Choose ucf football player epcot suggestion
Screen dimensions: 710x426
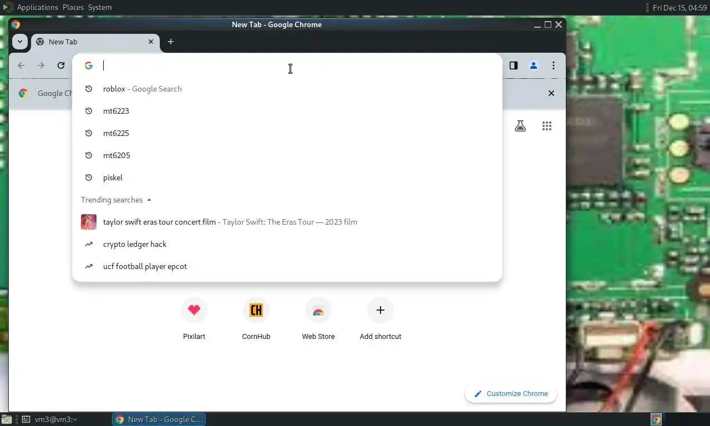[x=287, y=266]
